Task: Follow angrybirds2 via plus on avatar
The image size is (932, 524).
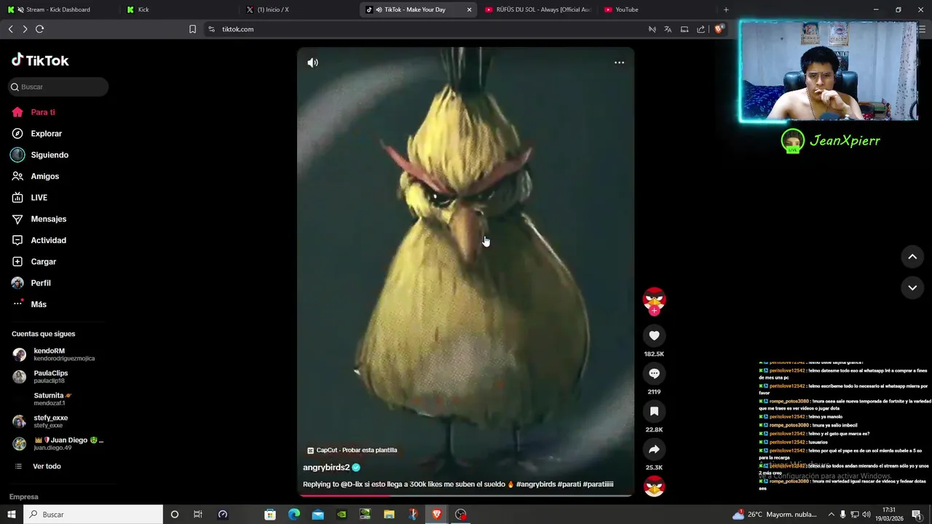Action: coord(654,311)
